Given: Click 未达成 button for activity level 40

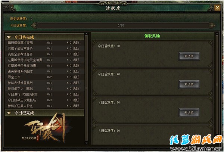Looking at the screenshot, I should (189, 84).
